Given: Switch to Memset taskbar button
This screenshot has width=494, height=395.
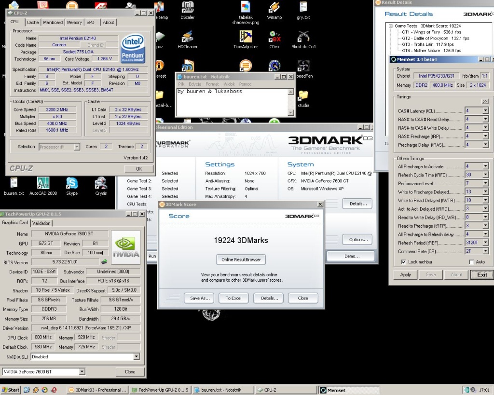Looking at the screenshot, I should click(349, 390).
